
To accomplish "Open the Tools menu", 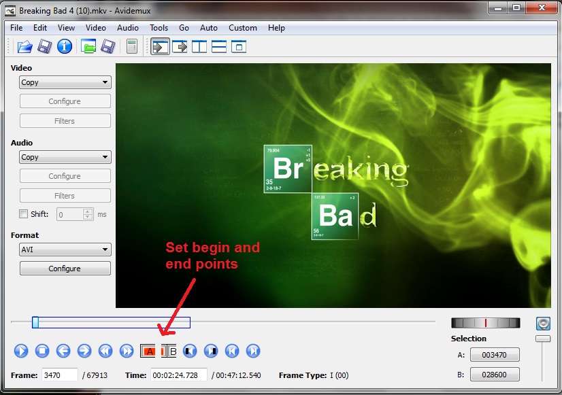I will tap(159, 28).
